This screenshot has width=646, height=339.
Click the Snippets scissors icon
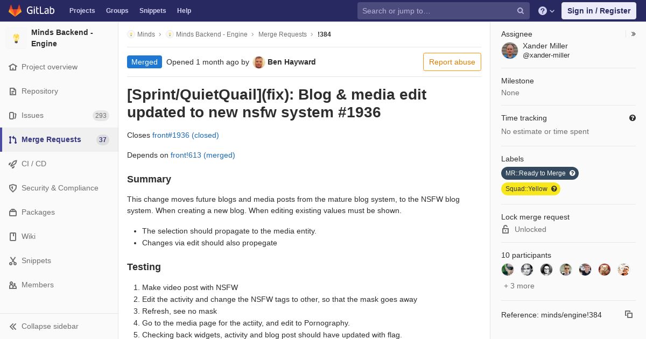[13, 261]
